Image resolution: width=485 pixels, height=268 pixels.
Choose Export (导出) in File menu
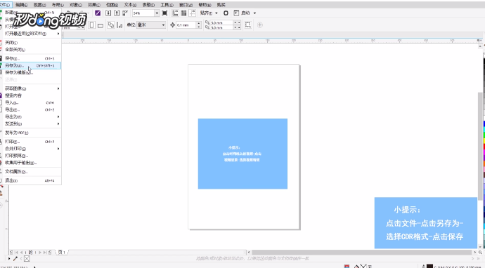click(x=30, y=109)
